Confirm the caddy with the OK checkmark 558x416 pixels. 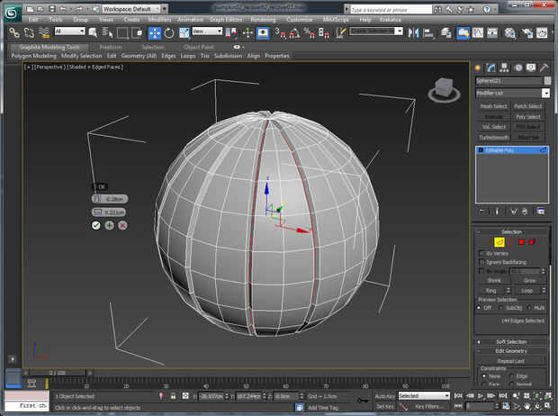(x=95, y=225)
